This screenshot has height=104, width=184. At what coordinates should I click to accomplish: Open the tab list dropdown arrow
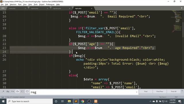[182, 8]
